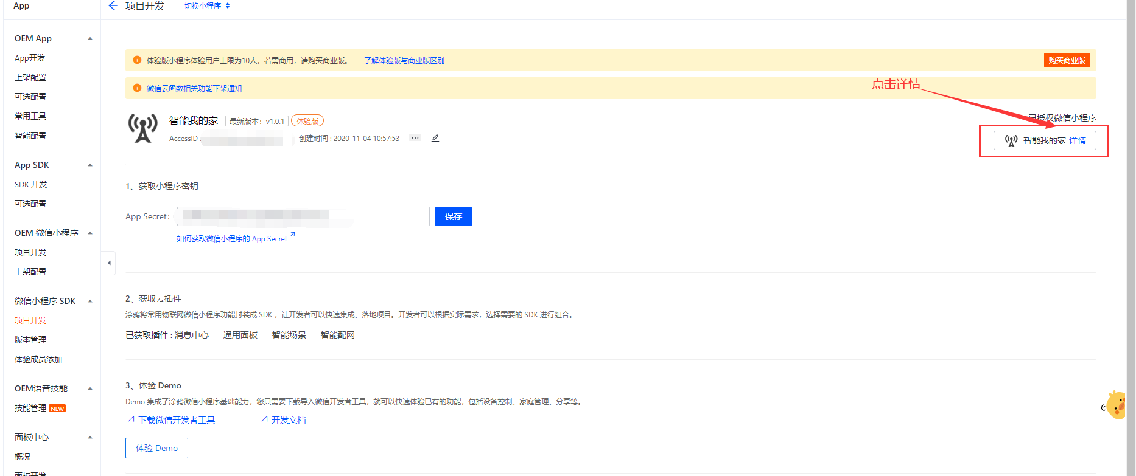Screen dimensions: 1136x476
Task: Open 上架配置 under OEM App
Action: 30,77
